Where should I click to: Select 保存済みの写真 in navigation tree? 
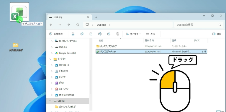click(x=67, y=95)
